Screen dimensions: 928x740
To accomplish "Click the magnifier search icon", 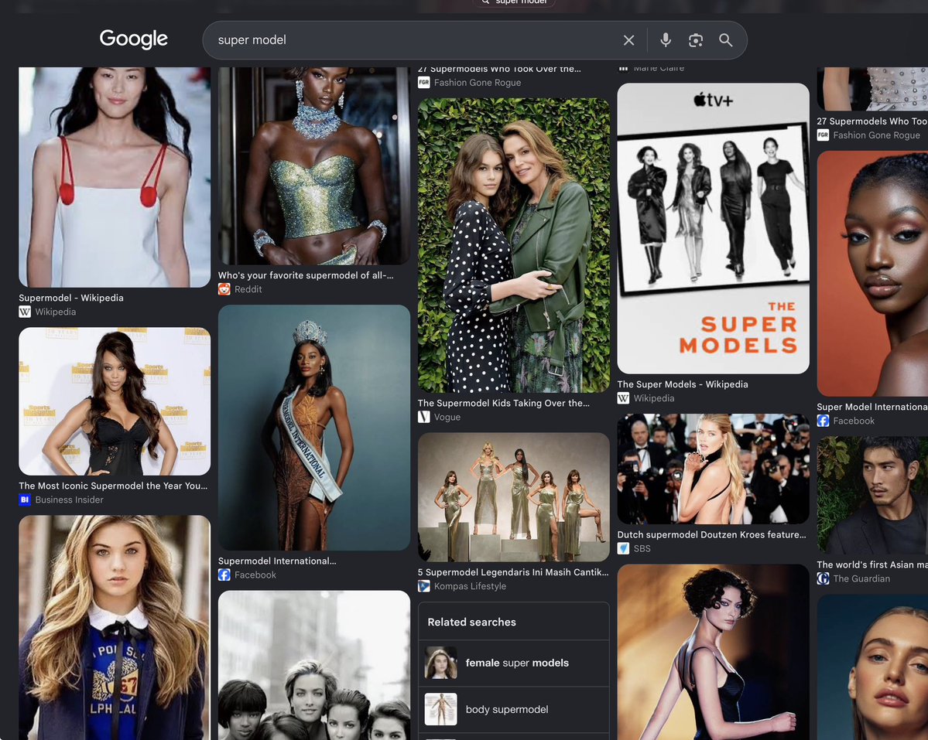I will (725, 40).
